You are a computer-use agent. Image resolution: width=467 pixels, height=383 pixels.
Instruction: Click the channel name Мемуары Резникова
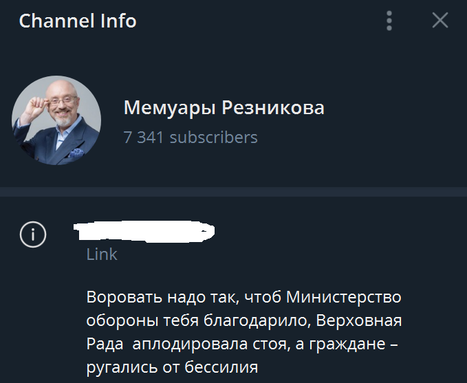click(224, 108)
